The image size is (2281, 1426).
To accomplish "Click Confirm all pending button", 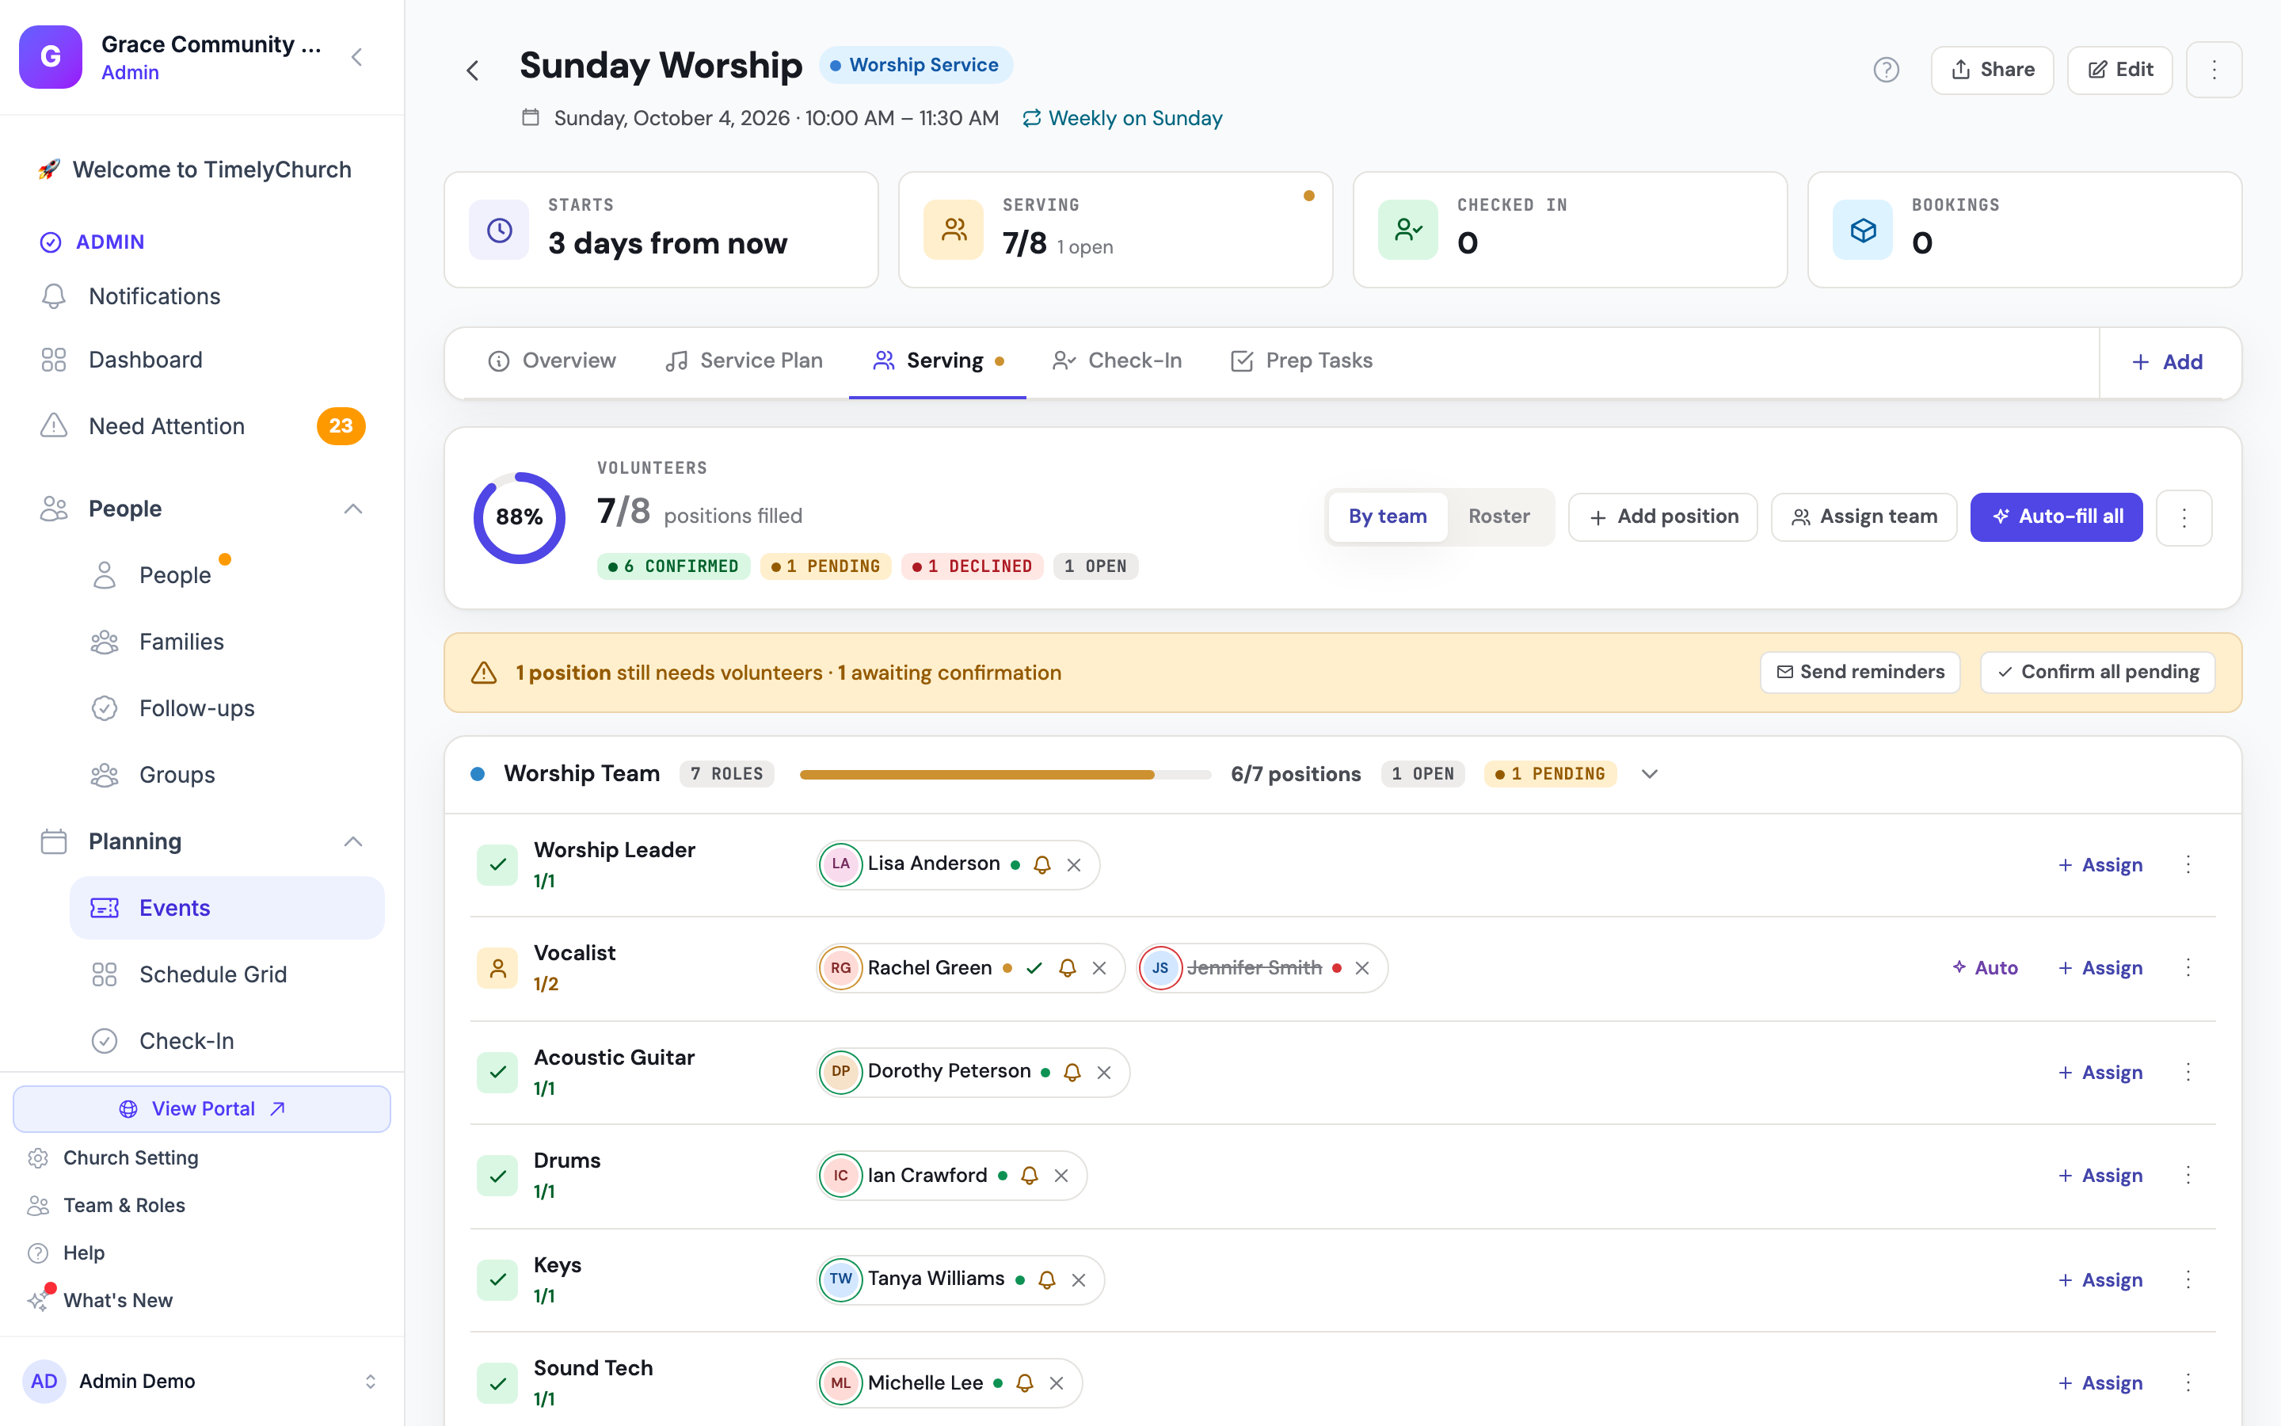I will point(2097,673).
